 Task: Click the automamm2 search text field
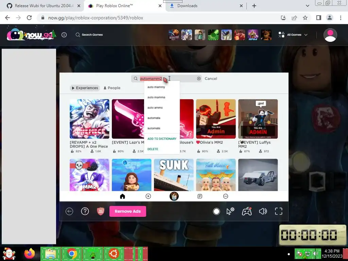pyautogui.click(x=167, y=79)
